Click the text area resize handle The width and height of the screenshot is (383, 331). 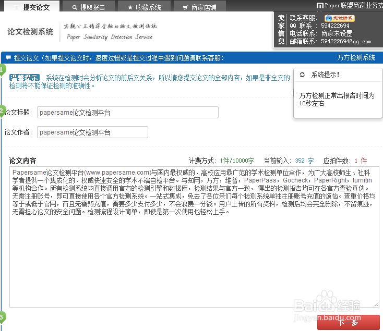coord(376,304)
